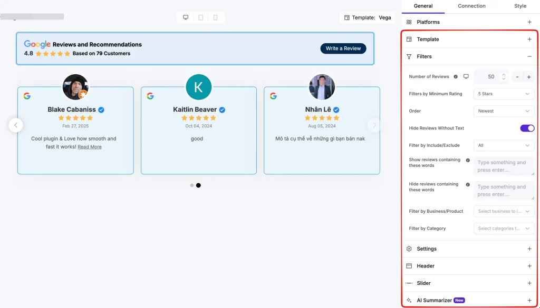Click the Header section icon

[409, 266]
